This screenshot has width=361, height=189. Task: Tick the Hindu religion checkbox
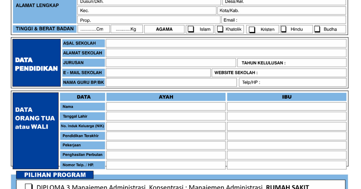[283, 29]
